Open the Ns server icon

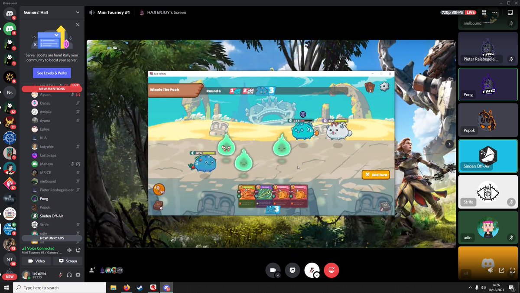pos(10,92)
